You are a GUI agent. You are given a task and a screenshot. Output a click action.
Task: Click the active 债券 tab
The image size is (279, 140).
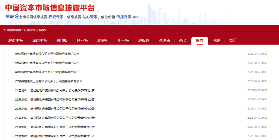click(199, 41)
